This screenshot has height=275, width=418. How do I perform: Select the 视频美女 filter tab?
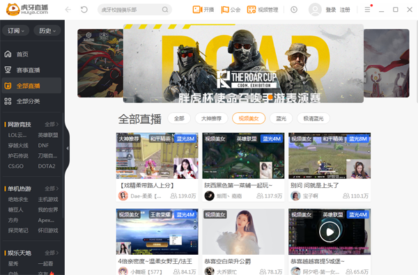pos(249,118)
